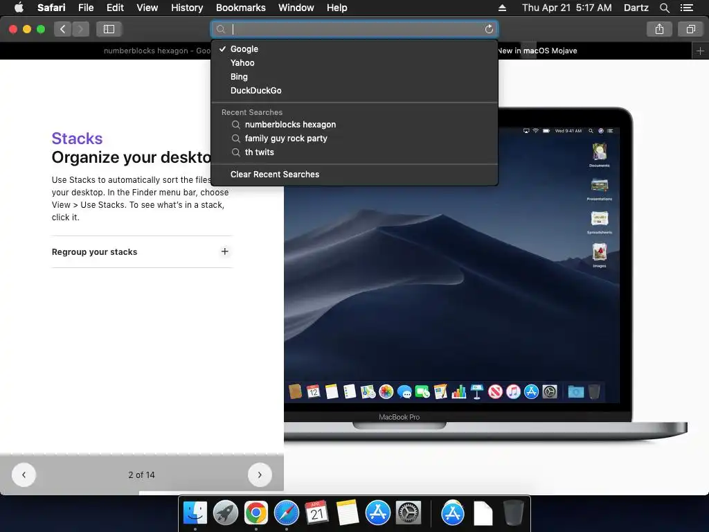Open the first App Store icon left of System Preferences

point(377,513)
